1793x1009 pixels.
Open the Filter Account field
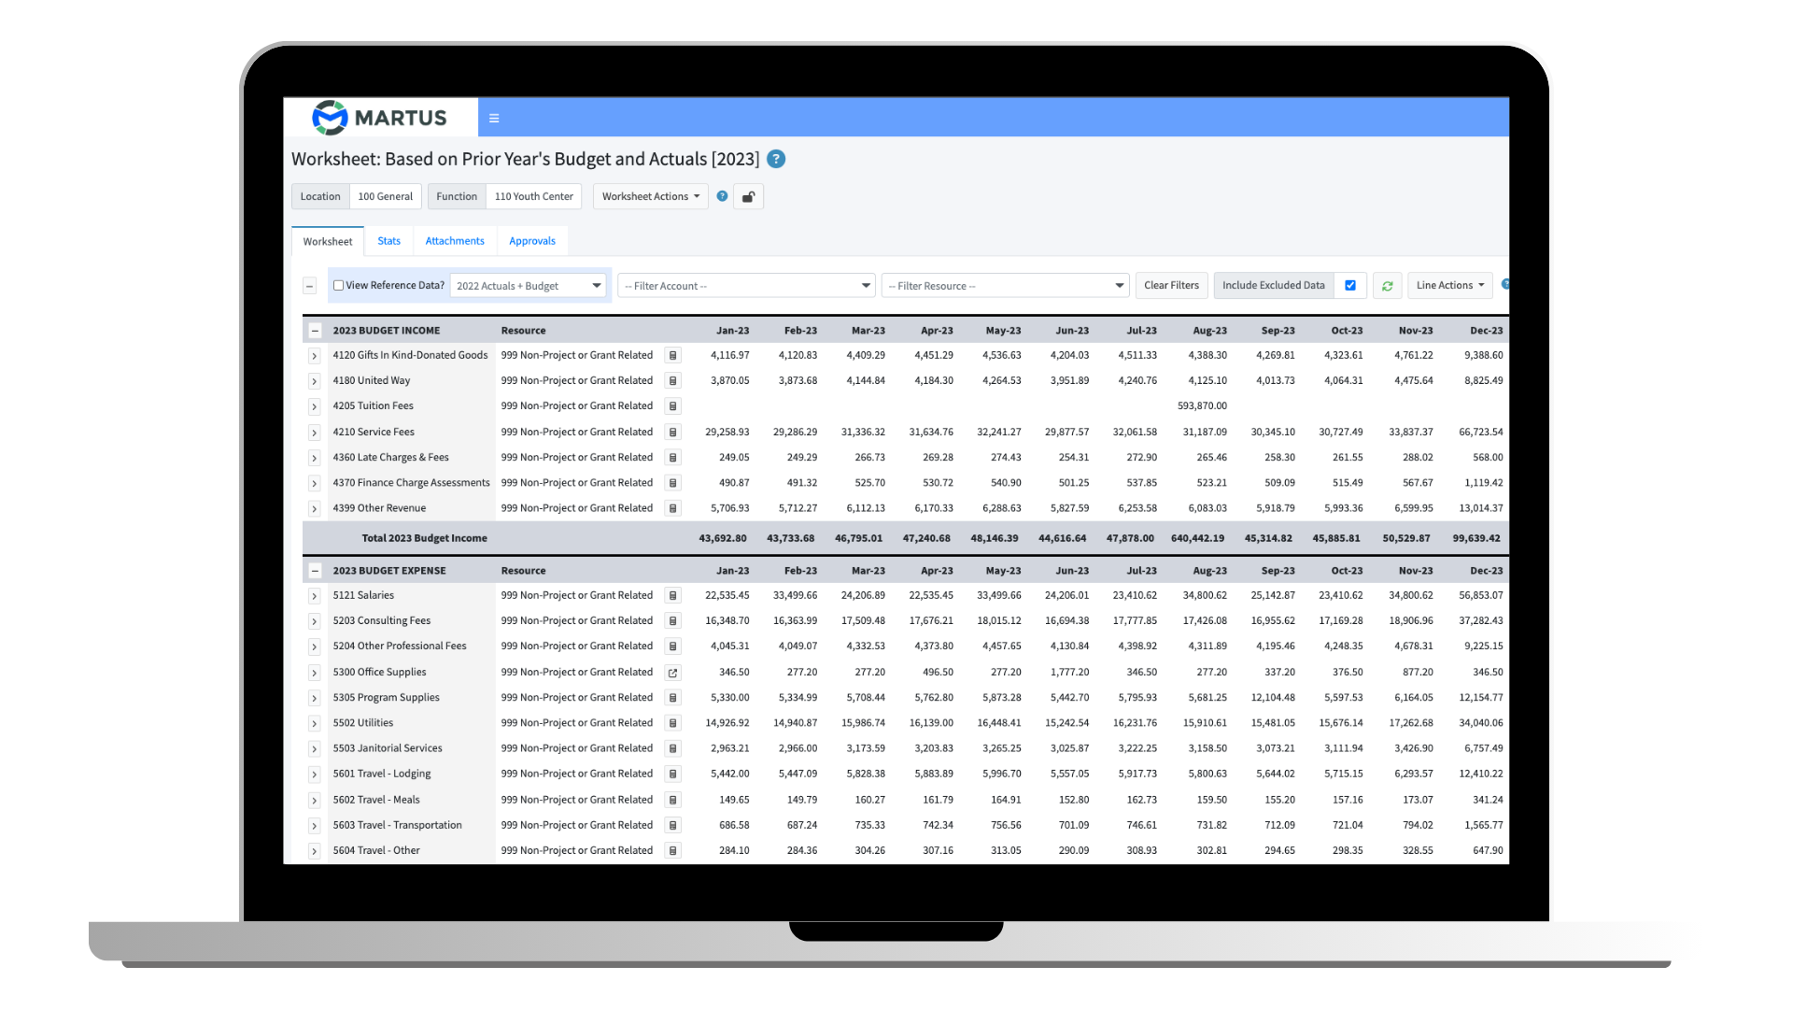(745, 285)
